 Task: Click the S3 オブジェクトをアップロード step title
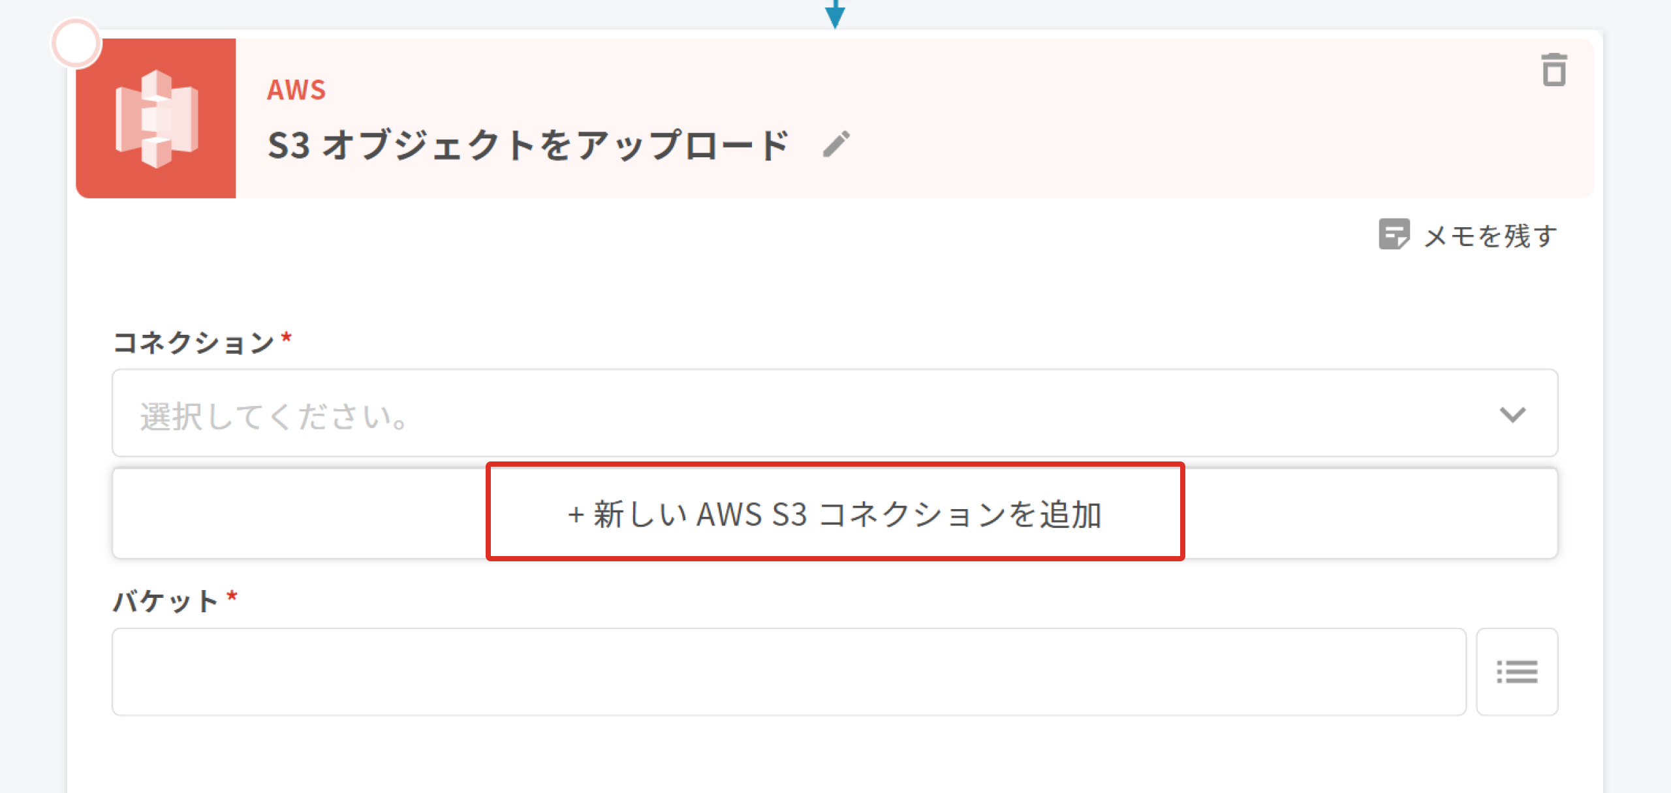pyautogui.click(x=527, y=144)
